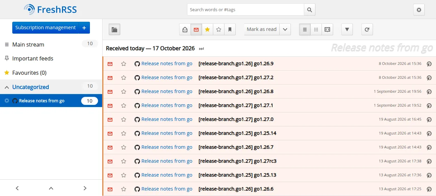Image resolution: width=436 pixels, height=196 pixels.
Task: Toggle the non-favourites outline star filter
Action: tap(219, 30)
